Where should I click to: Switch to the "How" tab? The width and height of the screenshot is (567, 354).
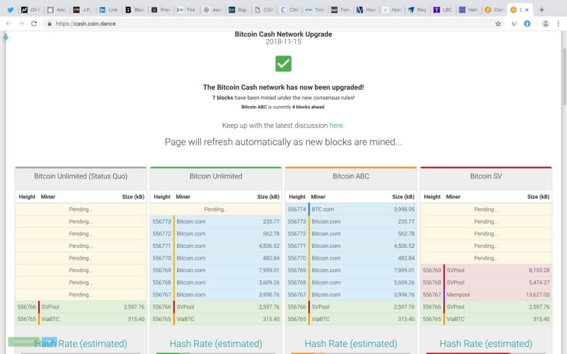click(x=367, y=10)
